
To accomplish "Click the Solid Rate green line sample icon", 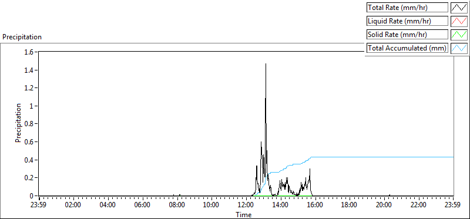I will coord(459,35).
